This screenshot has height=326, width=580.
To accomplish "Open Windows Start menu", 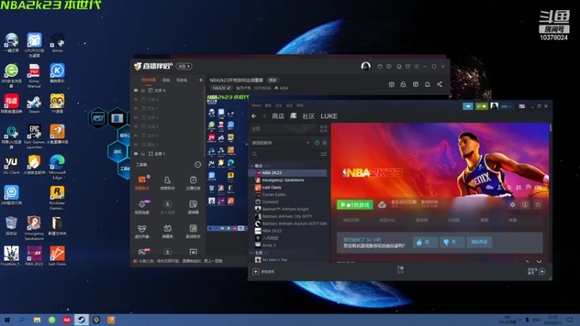I will click(x=7, y=319).
